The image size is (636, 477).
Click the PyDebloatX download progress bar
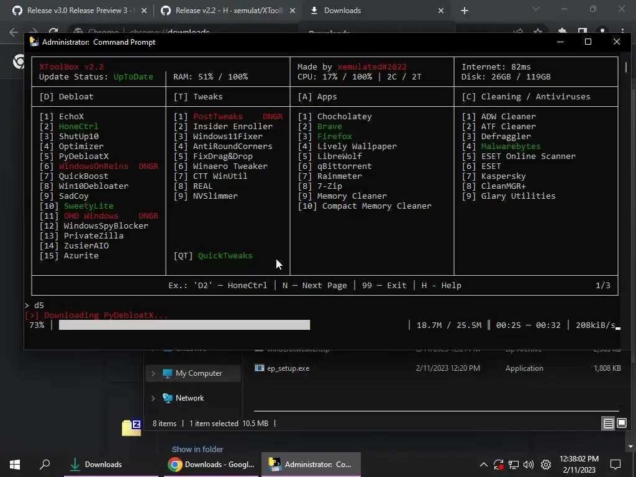(184, 325)
